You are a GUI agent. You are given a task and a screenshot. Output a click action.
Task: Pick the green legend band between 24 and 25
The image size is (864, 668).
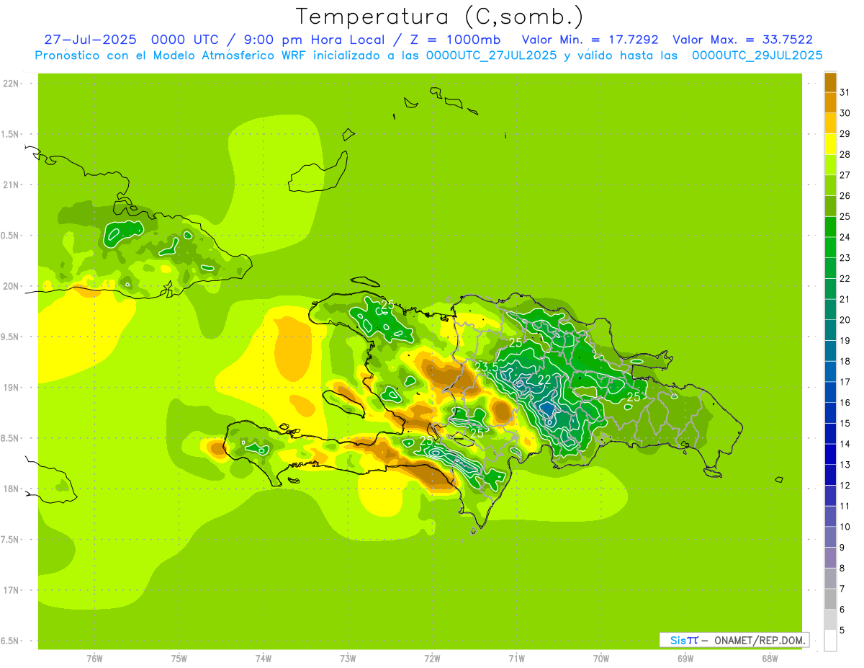coord(830,226)
